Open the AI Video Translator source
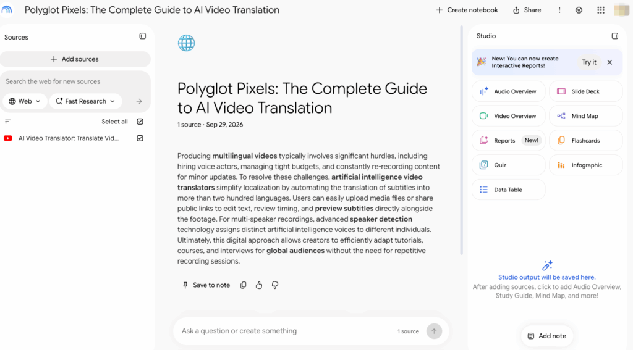The width and height of the screenshot is (633, 350). tap(69, 138)
